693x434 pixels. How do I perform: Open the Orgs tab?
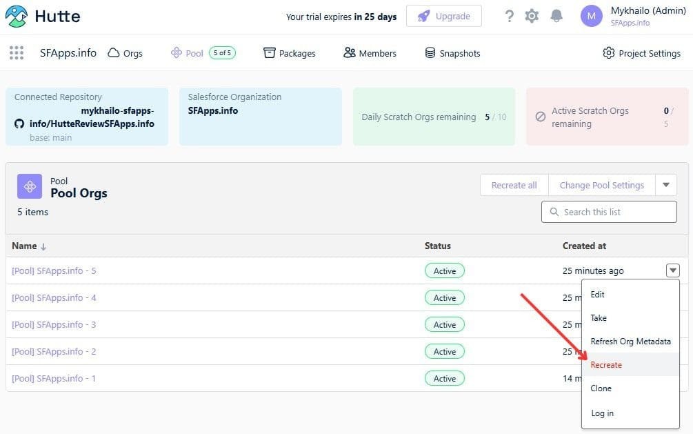[125, 53]
